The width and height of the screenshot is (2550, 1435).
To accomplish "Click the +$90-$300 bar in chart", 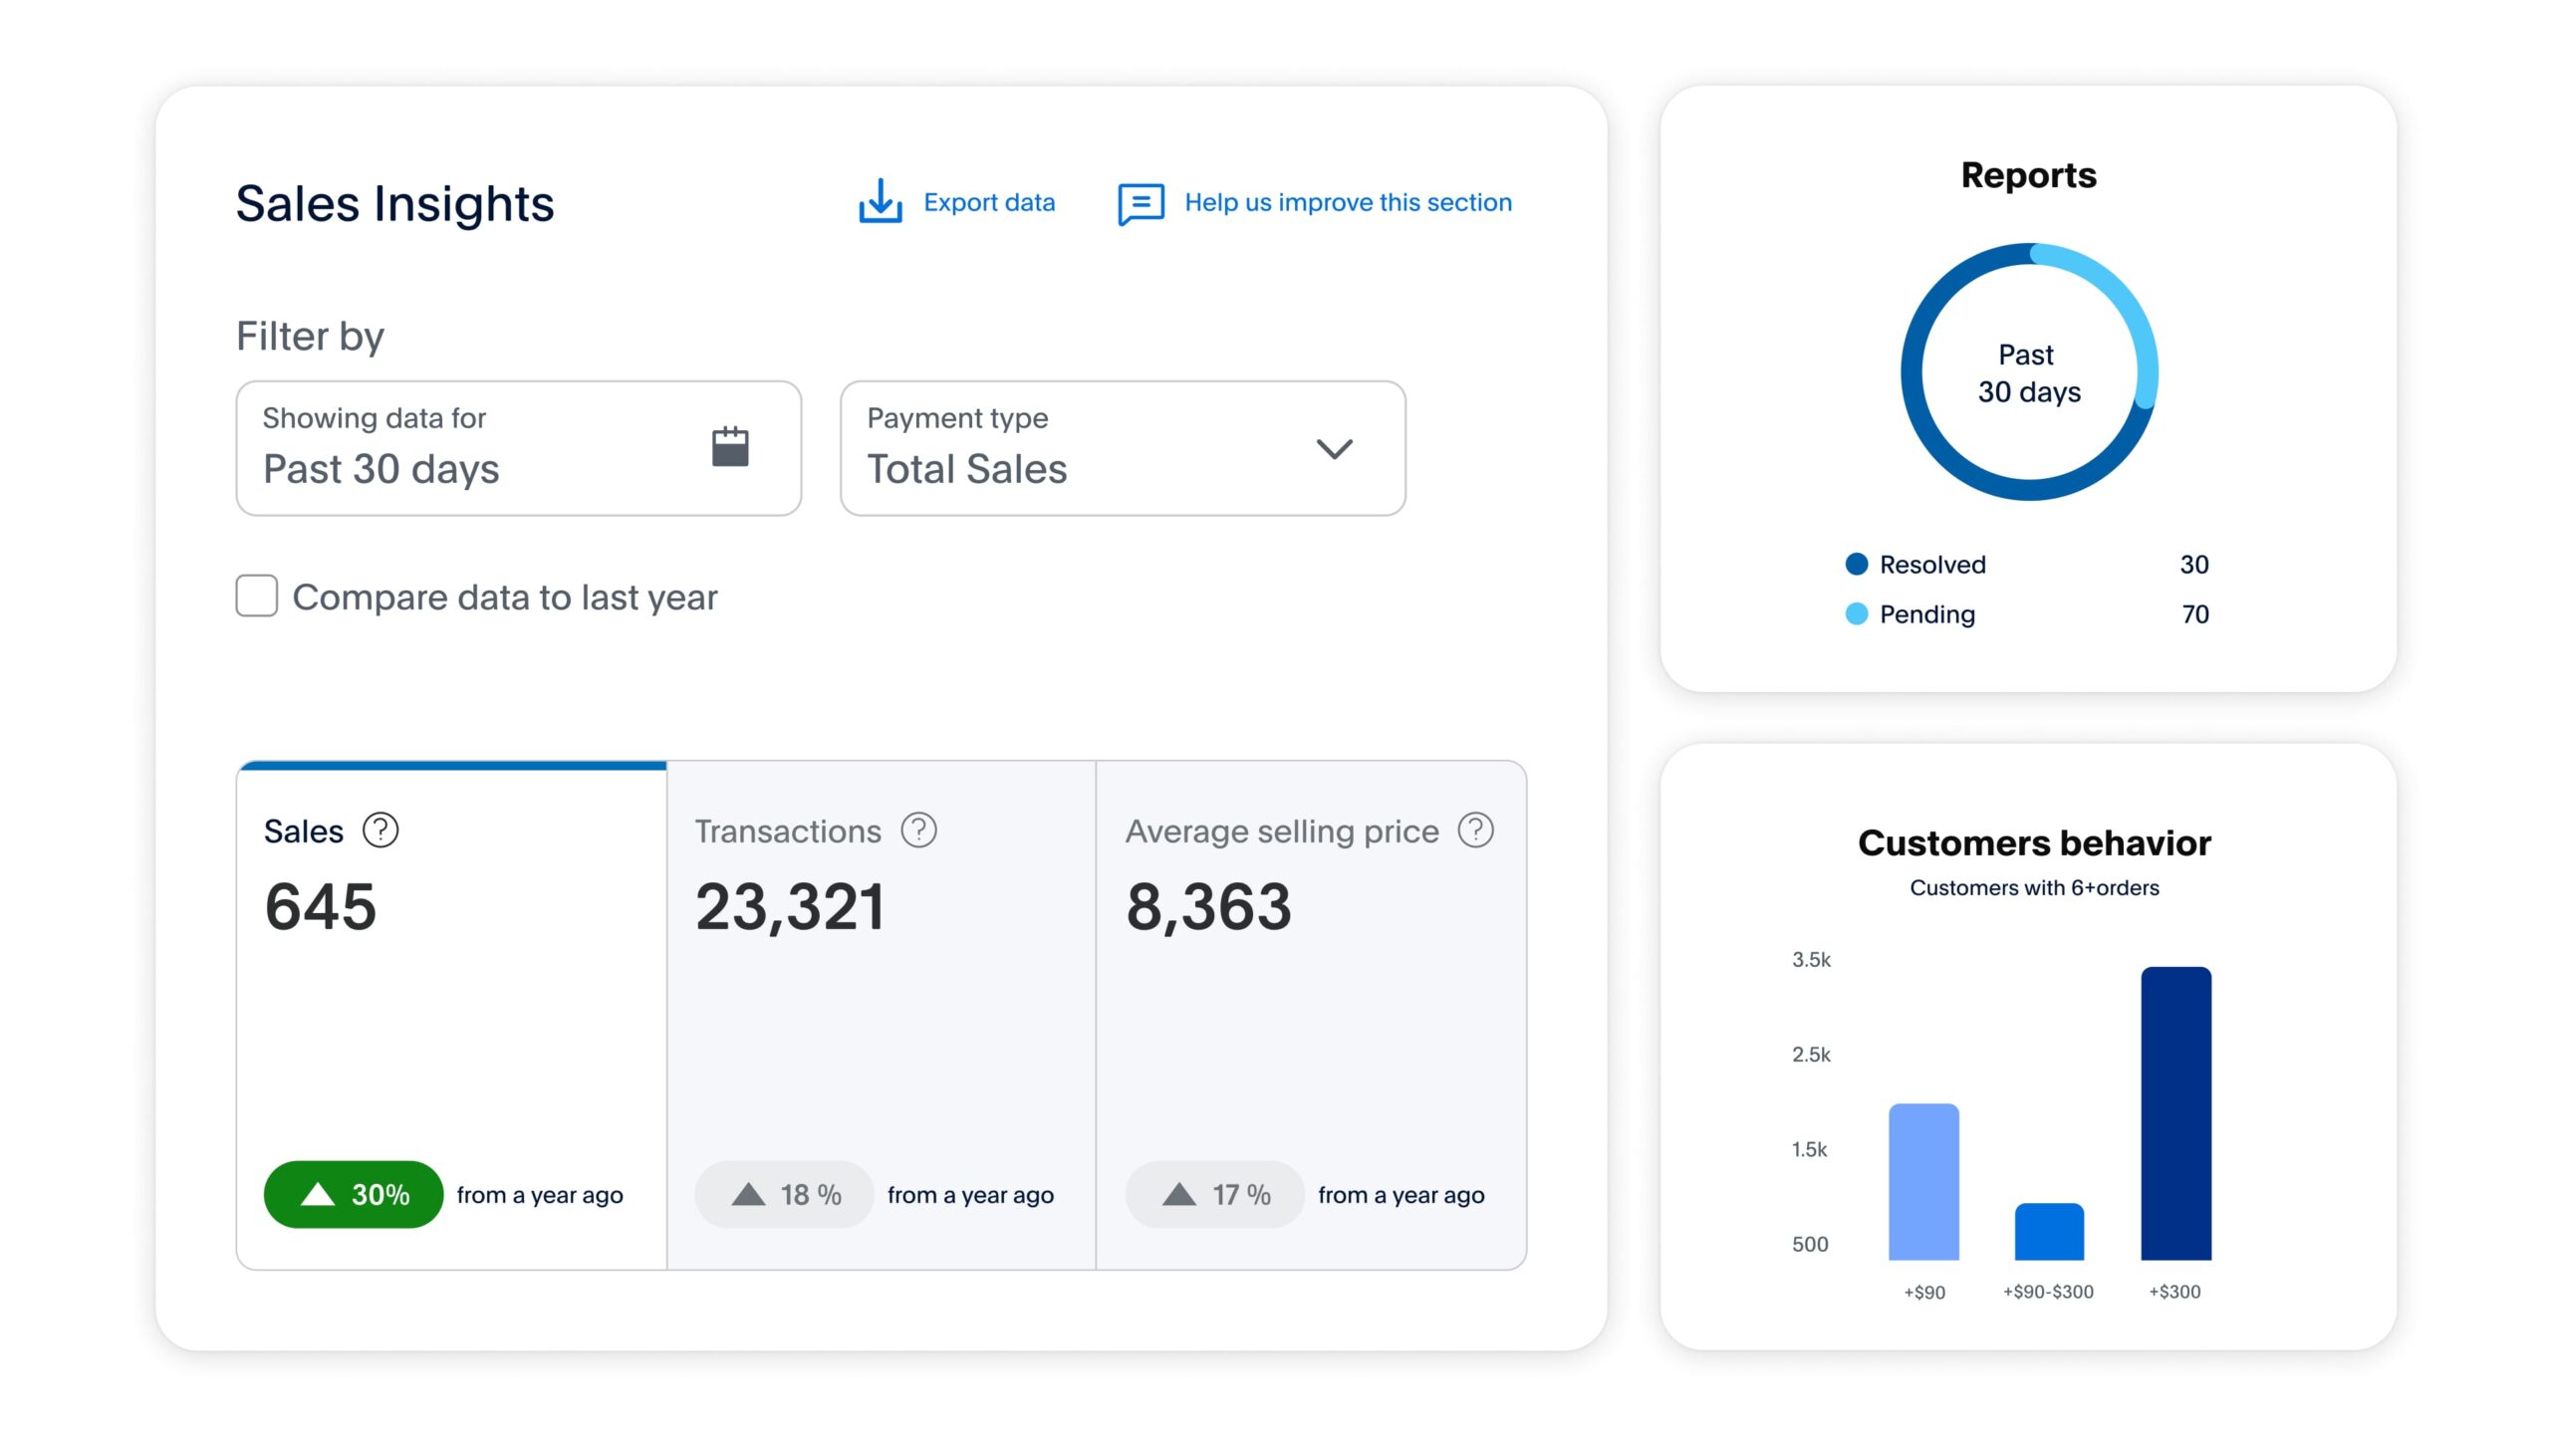I will [x=2049, y=1231].
